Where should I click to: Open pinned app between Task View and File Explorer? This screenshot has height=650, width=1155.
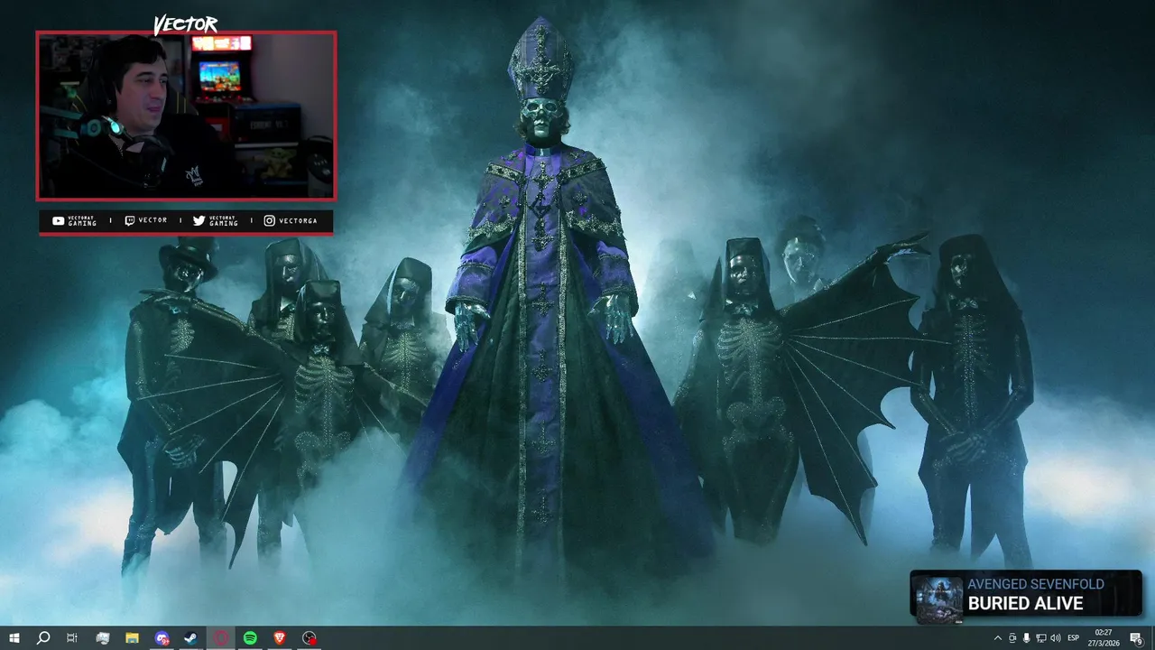pos(102,638)
